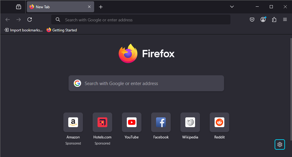This screenshot has height=157, width=292.
Task: Click the Sponsored label under Hotels.com
Action: click(102, 143)
